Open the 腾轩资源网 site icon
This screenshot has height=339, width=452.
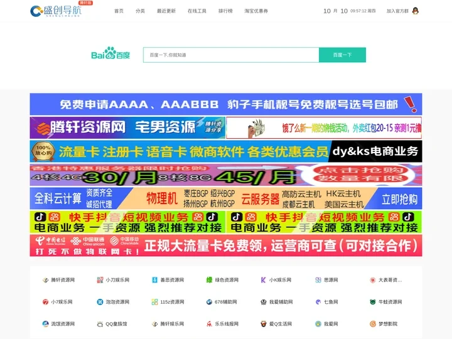point(46,280)
